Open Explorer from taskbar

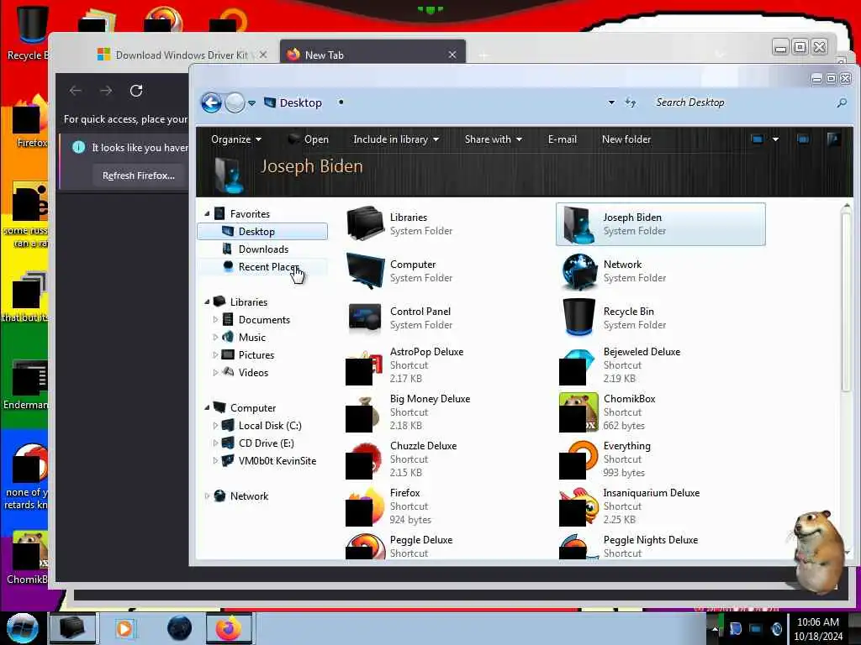(x=73, y=628)
